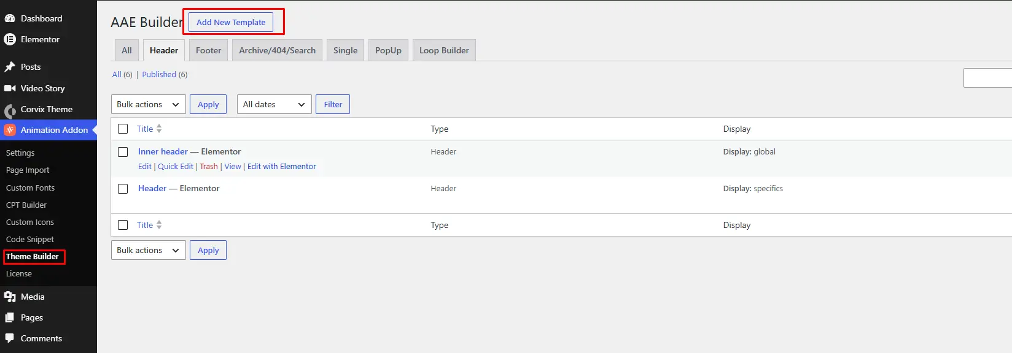Image resolution: width=1012 pixels, height=353 pixels.
Task: Open the All dates dropdown
Action: click(274, 104)
